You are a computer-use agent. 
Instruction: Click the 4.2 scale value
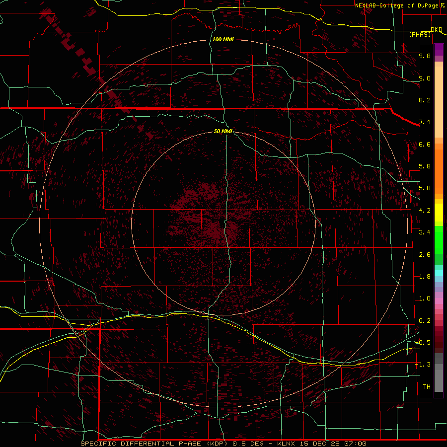tap(425, 211)
